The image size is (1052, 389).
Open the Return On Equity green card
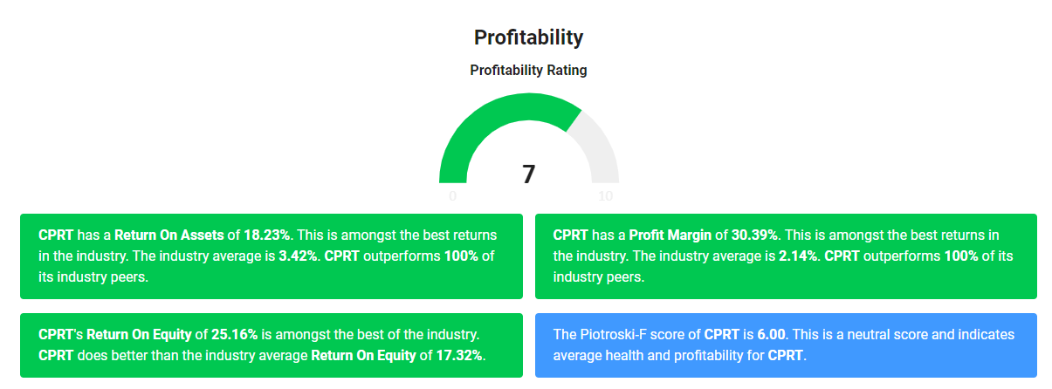[272, 345]
